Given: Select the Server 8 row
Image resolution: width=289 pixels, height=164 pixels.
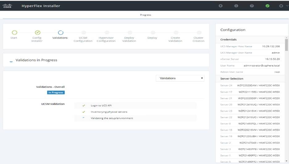Looking at the screenshot, I should (250, 124).
